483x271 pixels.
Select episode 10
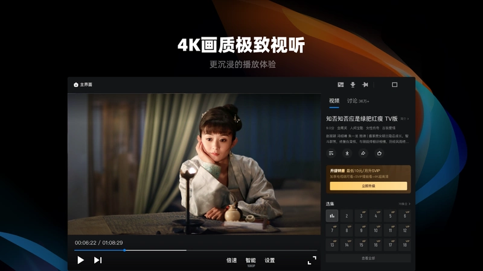pyautogui.click(x=376, y=230)
